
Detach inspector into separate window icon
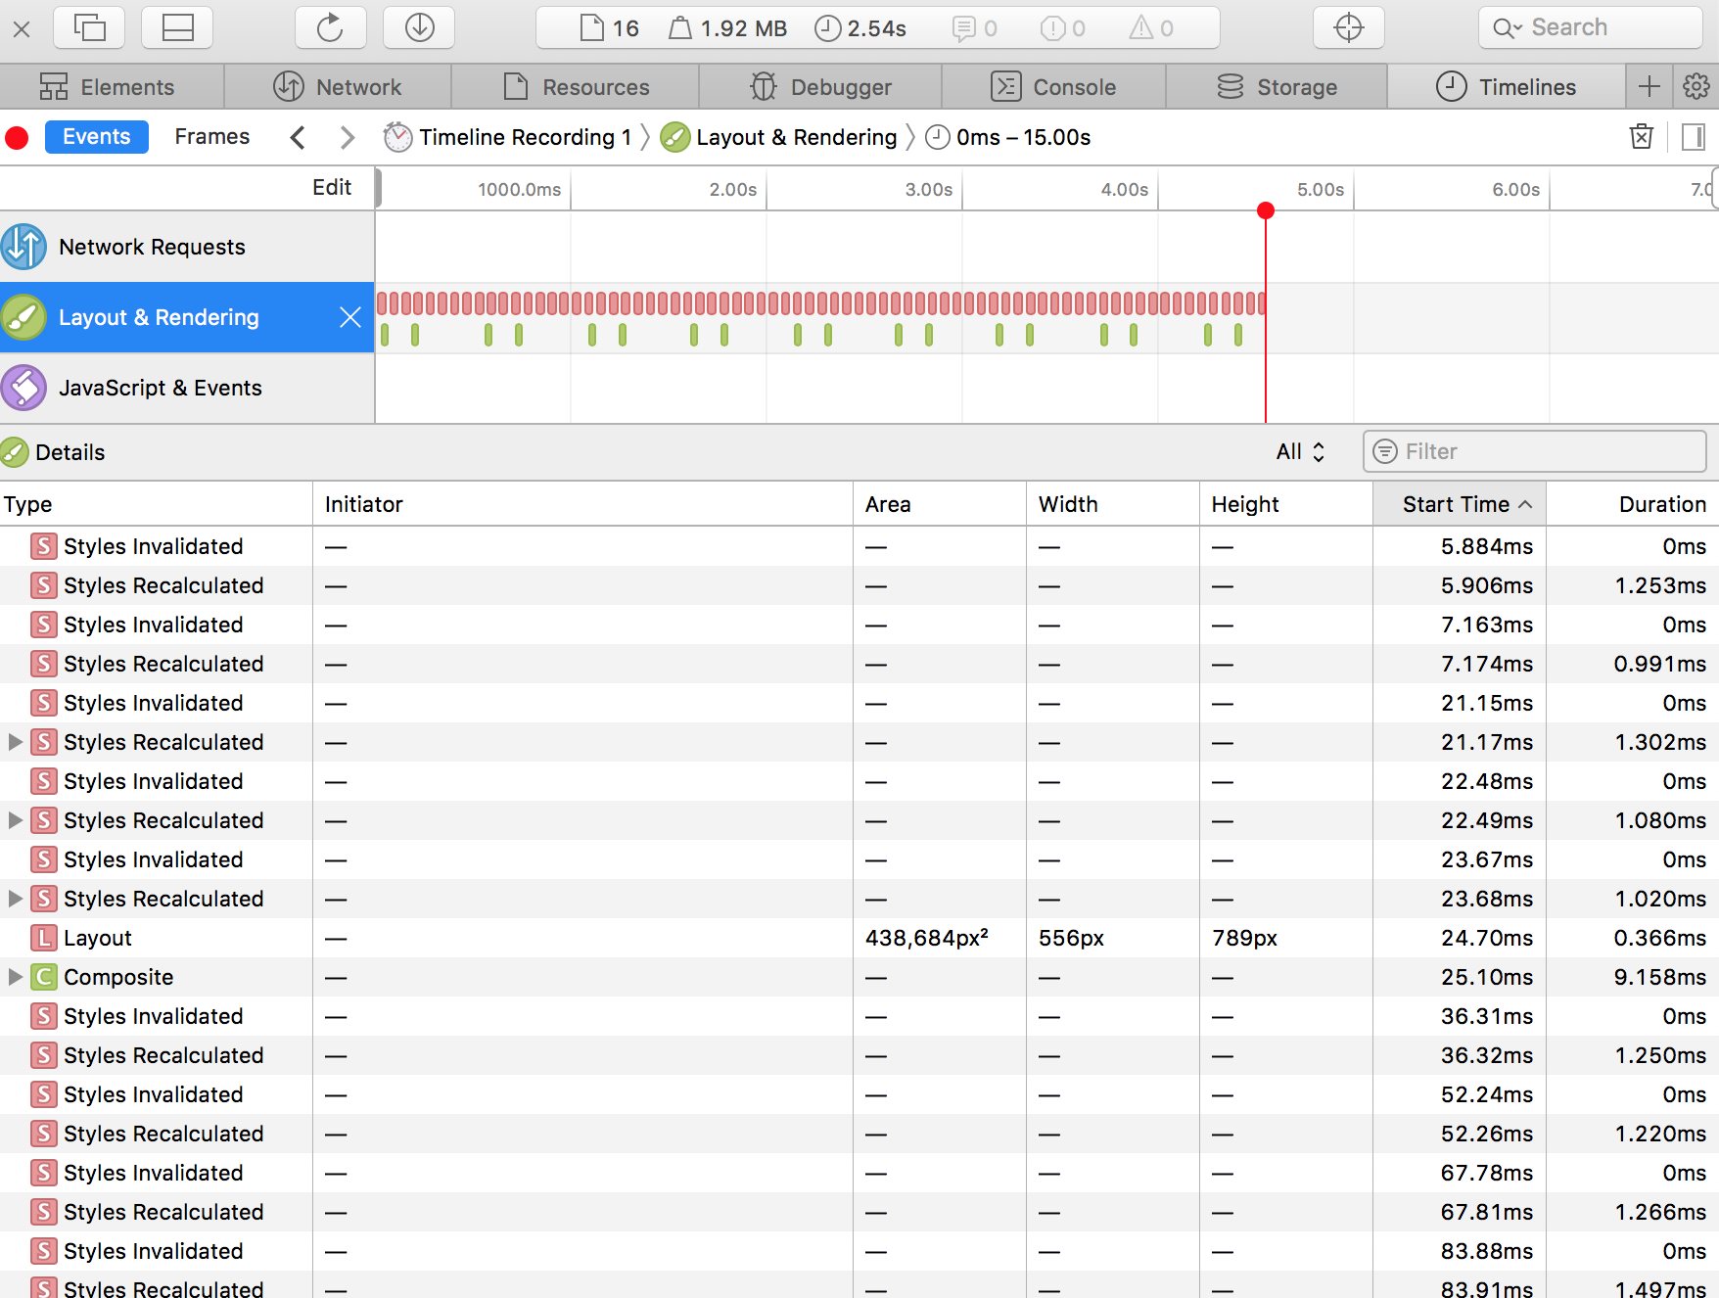(x=89, y=27)
